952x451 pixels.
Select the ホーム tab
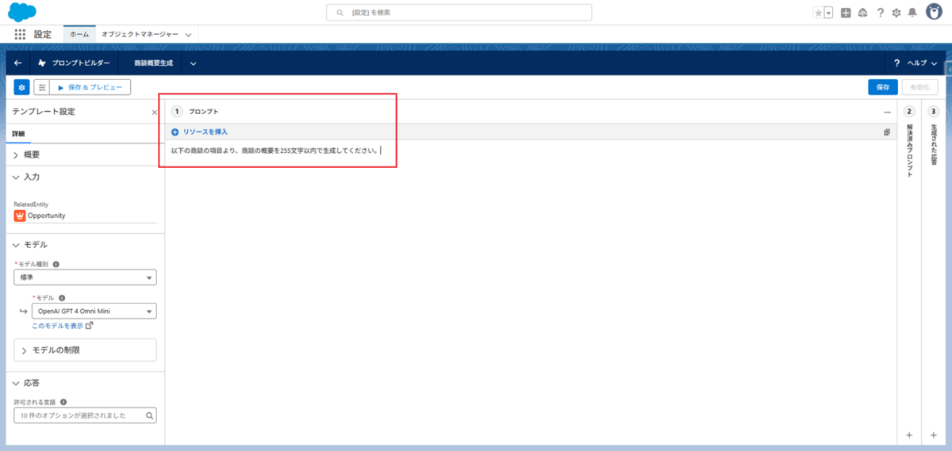(79, 35)
